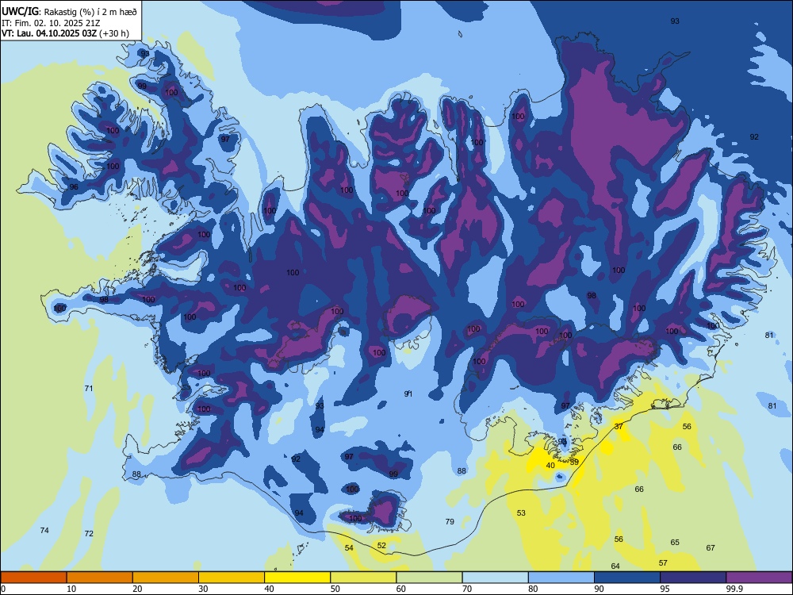Click the legend label 90
Image resolution: width=793 pixels, height=595 pixels.
click(599, 589)
